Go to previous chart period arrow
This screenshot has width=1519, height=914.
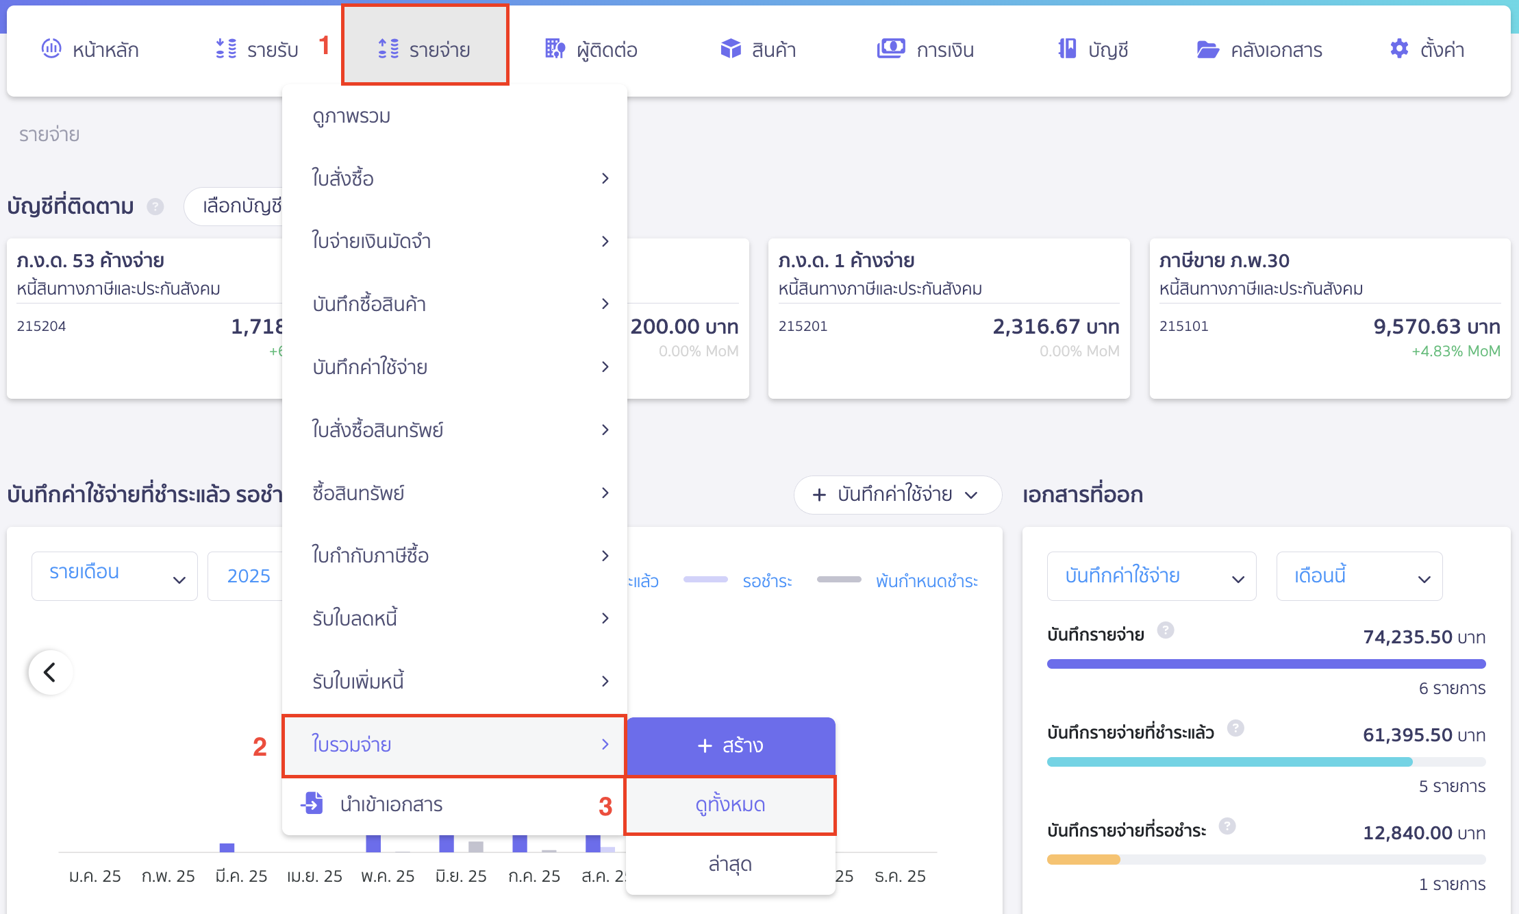[x=50, y=672]
